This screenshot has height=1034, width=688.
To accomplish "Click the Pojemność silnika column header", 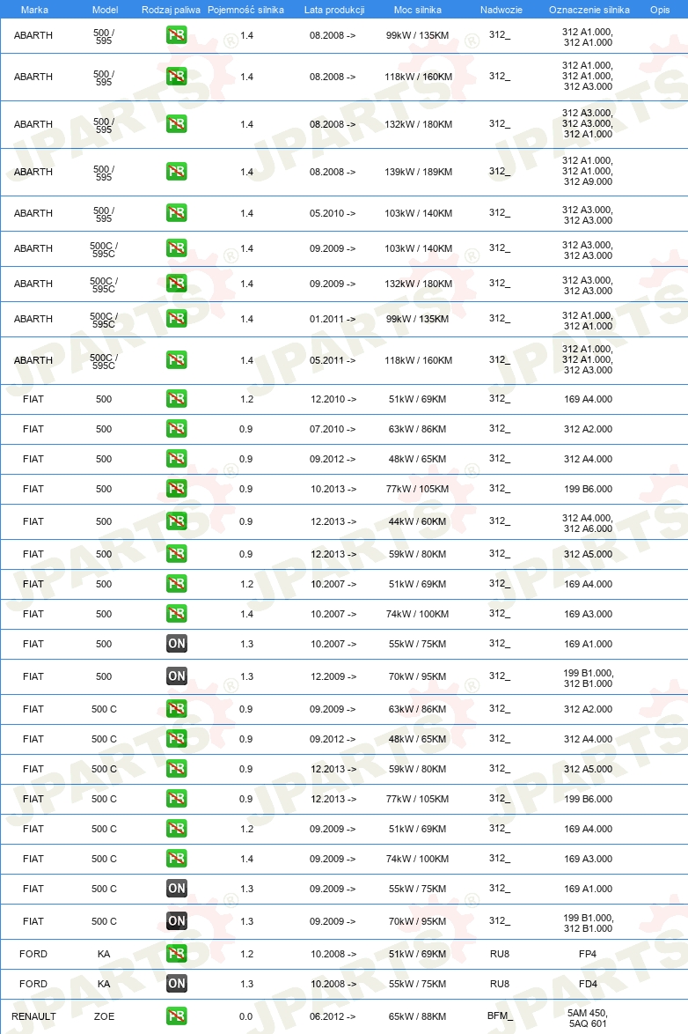I will 245,10.
